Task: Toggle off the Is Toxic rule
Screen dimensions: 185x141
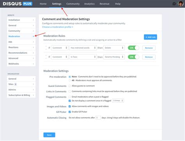Action: click(133, 57)
